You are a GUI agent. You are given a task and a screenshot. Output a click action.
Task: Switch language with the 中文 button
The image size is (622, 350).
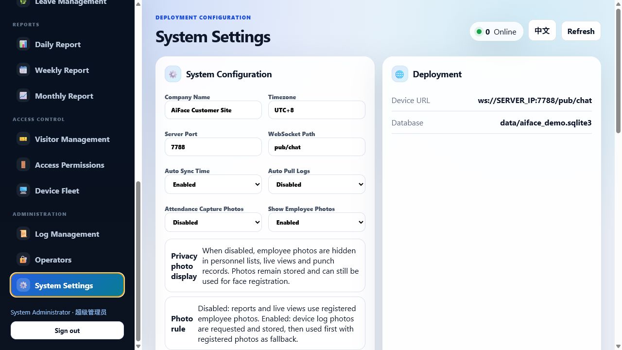(x=542, y=31)
